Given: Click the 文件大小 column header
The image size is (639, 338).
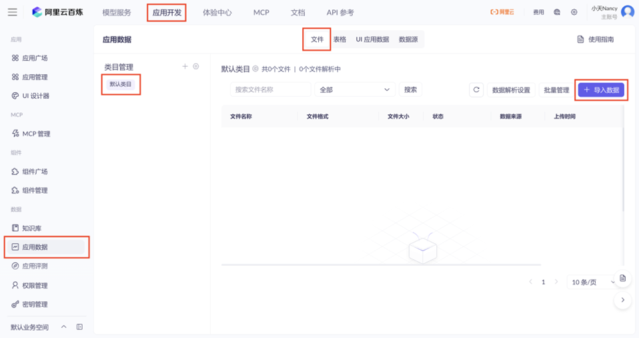Looking at the screenshot, I should coord(398,116).
